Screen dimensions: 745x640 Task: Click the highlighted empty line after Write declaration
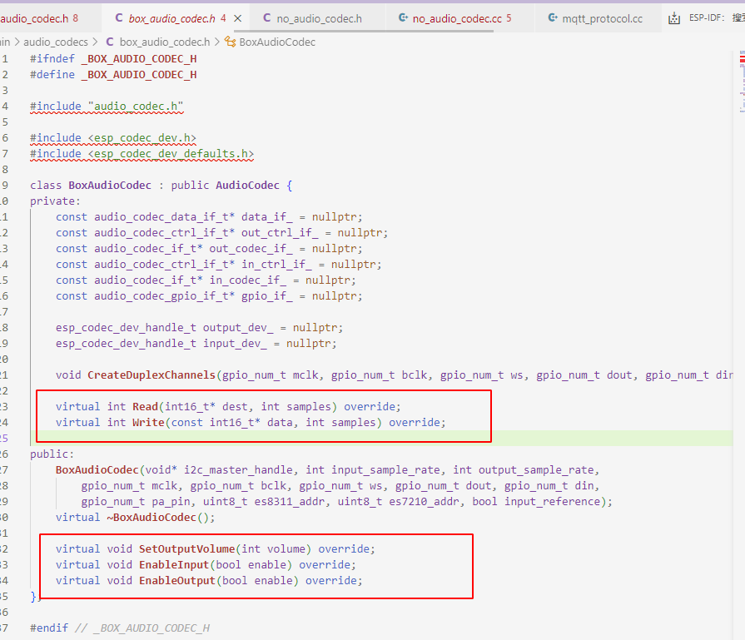point(380,438)
